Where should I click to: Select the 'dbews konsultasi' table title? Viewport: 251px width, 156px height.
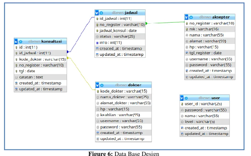point(45,41)
